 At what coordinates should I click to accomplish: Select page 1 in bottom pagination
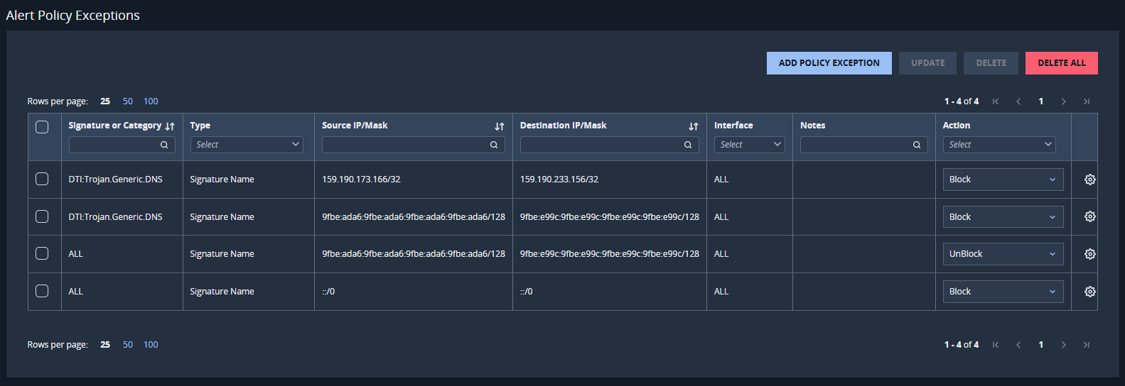(1041, 345)
